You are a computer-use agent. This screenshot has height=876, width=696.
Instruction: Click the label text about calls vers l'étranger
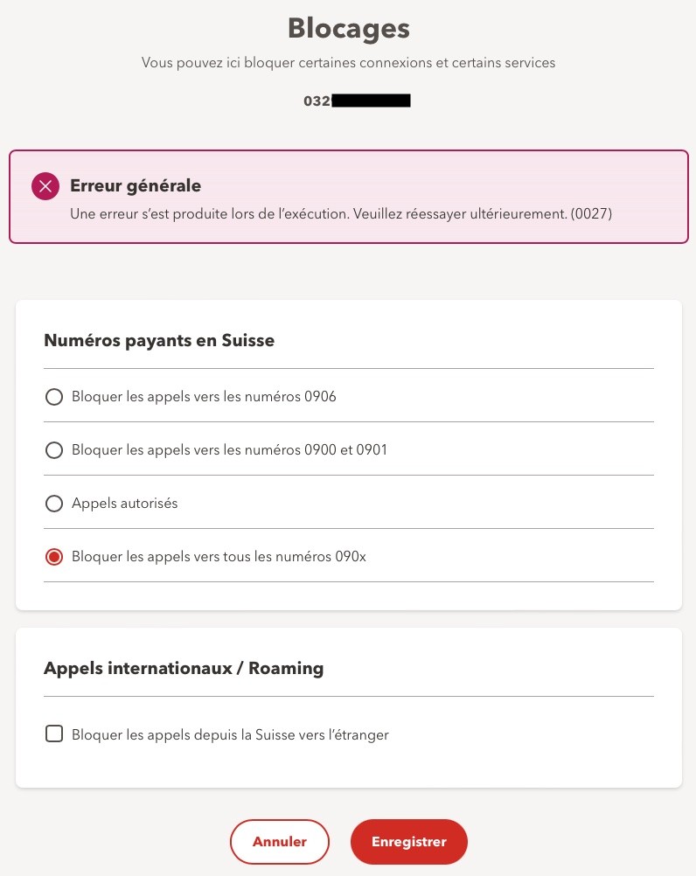pyautogui.click(x=230, y=735)
